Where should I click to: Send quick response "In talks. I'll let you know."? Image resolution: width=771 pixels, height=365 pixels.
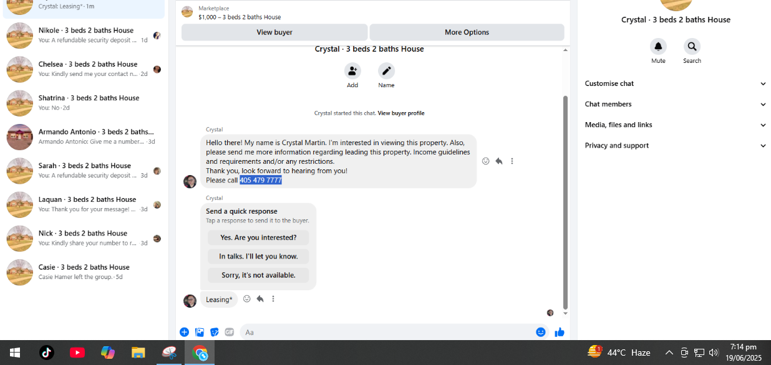pyautogui.click(x=258, y=256)
